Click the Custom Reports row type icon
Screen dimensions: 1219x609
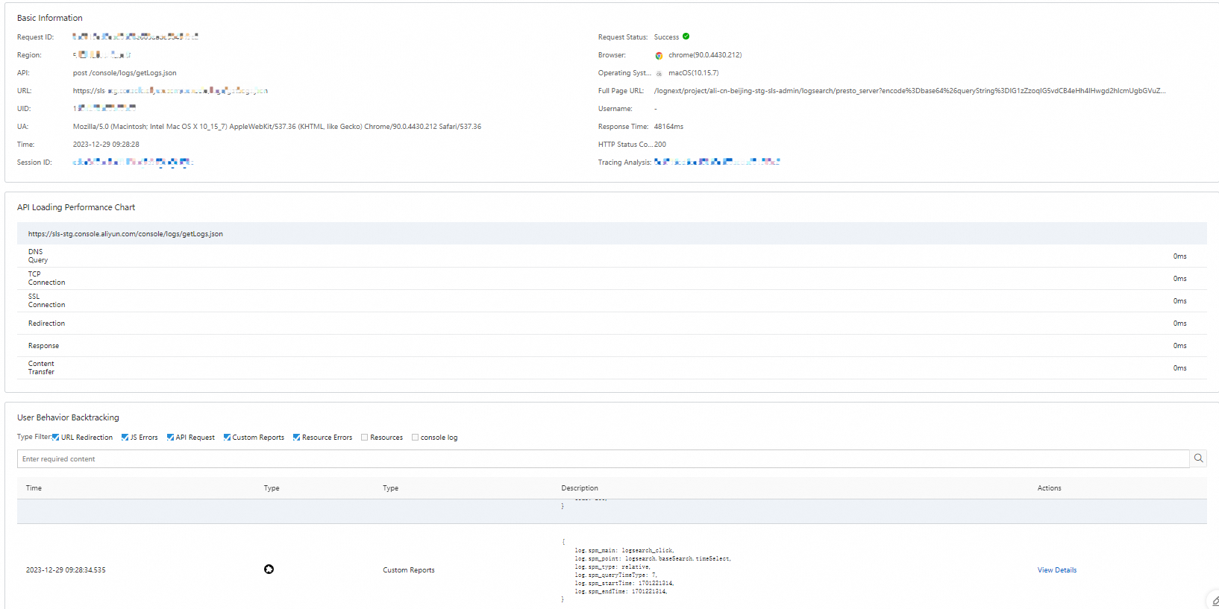click(269, 569)
